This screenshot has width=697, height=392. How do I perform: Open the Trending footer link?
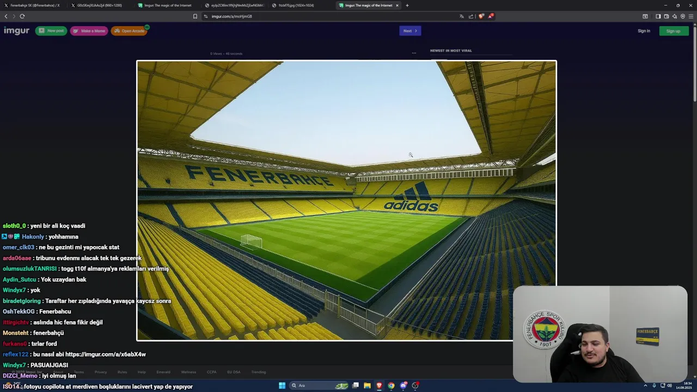pyautogui.click(x=258, y=372)
